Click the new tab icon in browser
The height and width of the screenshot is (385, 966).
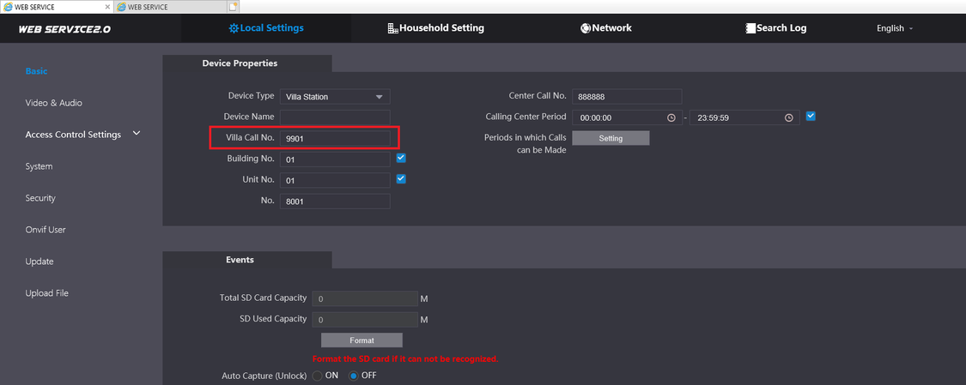[233, 7]
